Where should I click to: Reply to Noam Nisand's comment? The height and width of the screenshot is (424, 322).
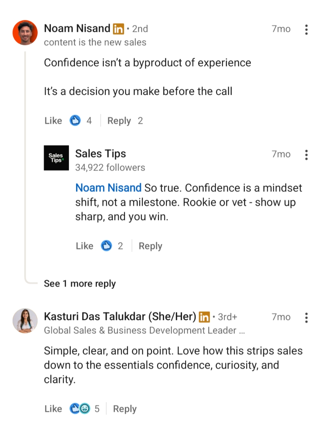[x=119, y=121]
